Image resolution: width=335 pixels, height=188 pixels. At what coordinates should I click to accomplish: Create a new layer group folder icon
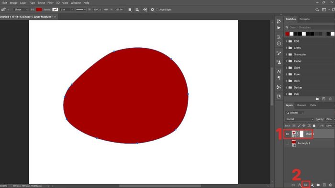[x=318, y=185]
